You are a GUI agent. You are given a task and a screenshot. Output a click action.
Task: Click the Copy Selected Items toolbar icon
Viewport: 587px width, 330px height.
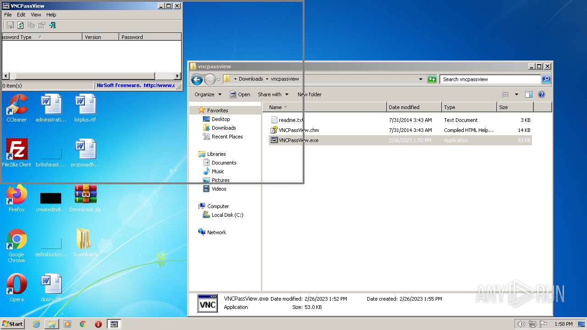pyautogui.click(x=31, y=25)
